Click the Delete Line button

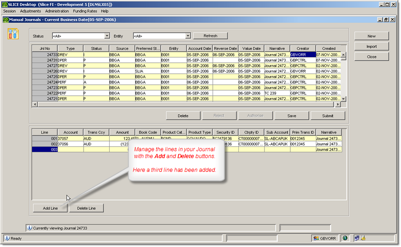86,208
